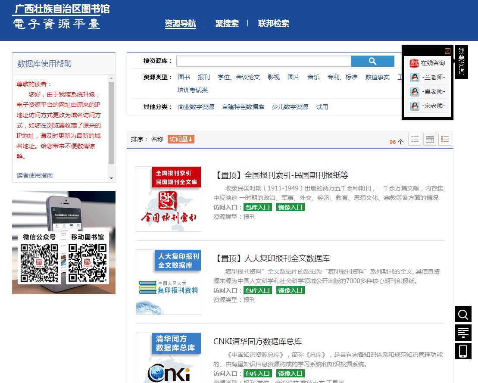Filter resources by 报刊
The width and height of the screenshot is (478, 383).
(x=203, y=77)
